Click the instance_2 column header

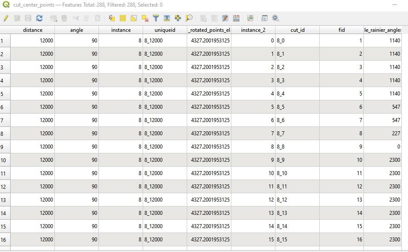click(x=253, y=30)
